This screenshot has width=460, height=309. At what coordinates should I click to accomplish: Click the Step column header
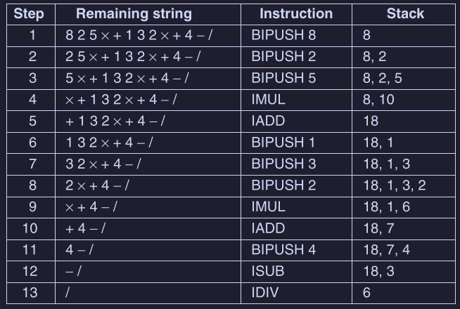pyautogui.click(x=29, y=13)
